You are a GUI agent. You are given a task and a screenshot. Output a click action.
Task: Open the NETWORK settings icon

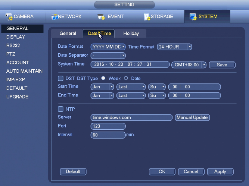click(x=55, y=17)
